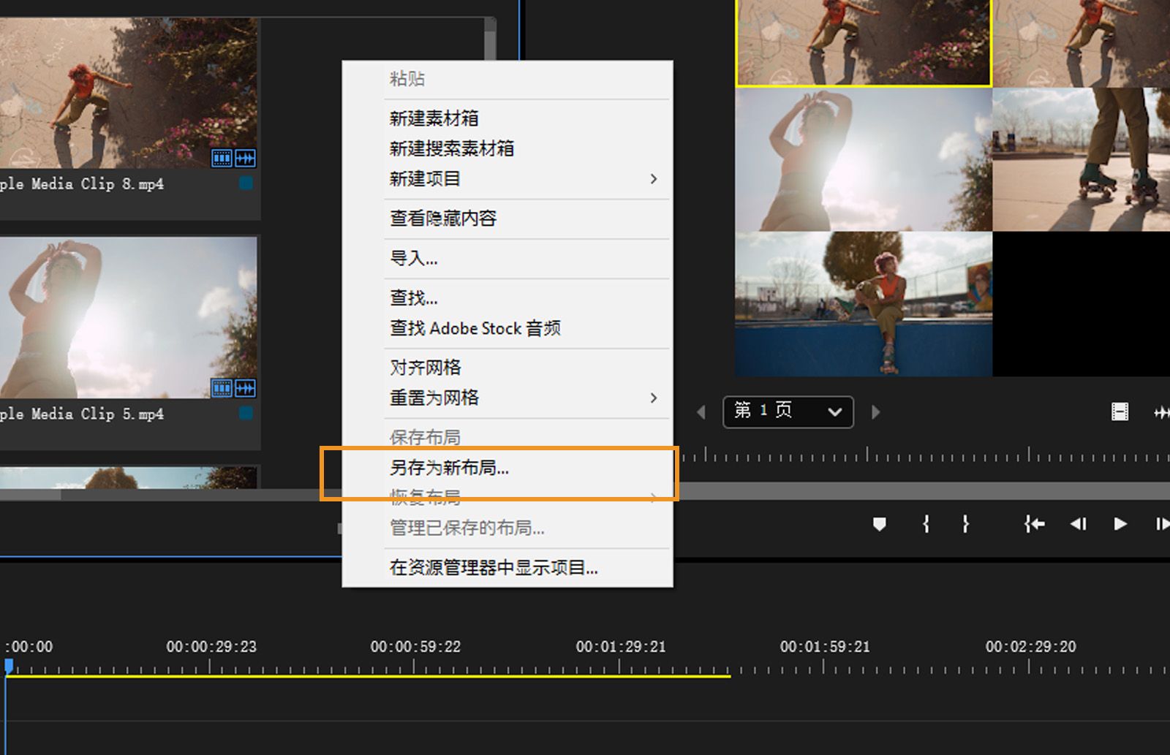Screen dimensions: 1170x755
Task: Click the Media Clip 8.mp4 file name
Action: pyautogui.click(x=82, y=184)
